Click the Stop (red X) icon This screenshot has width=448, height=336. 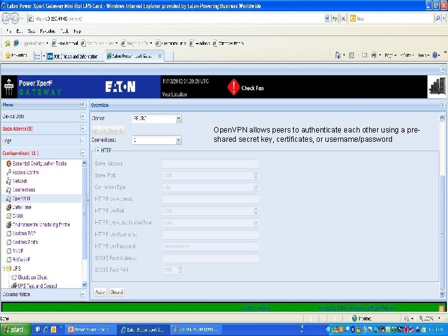343,19
